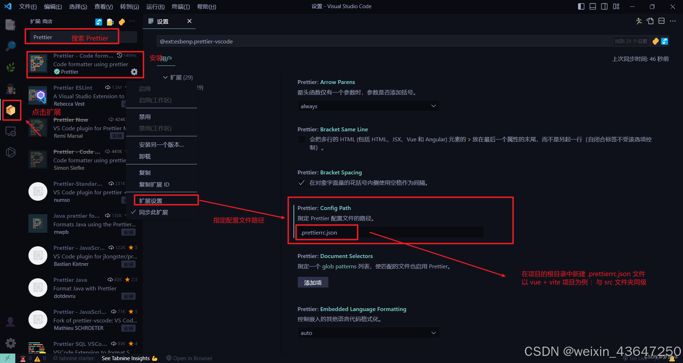Open the Arrow Parens always dropdown
The image size is (683, 363).
369,106
